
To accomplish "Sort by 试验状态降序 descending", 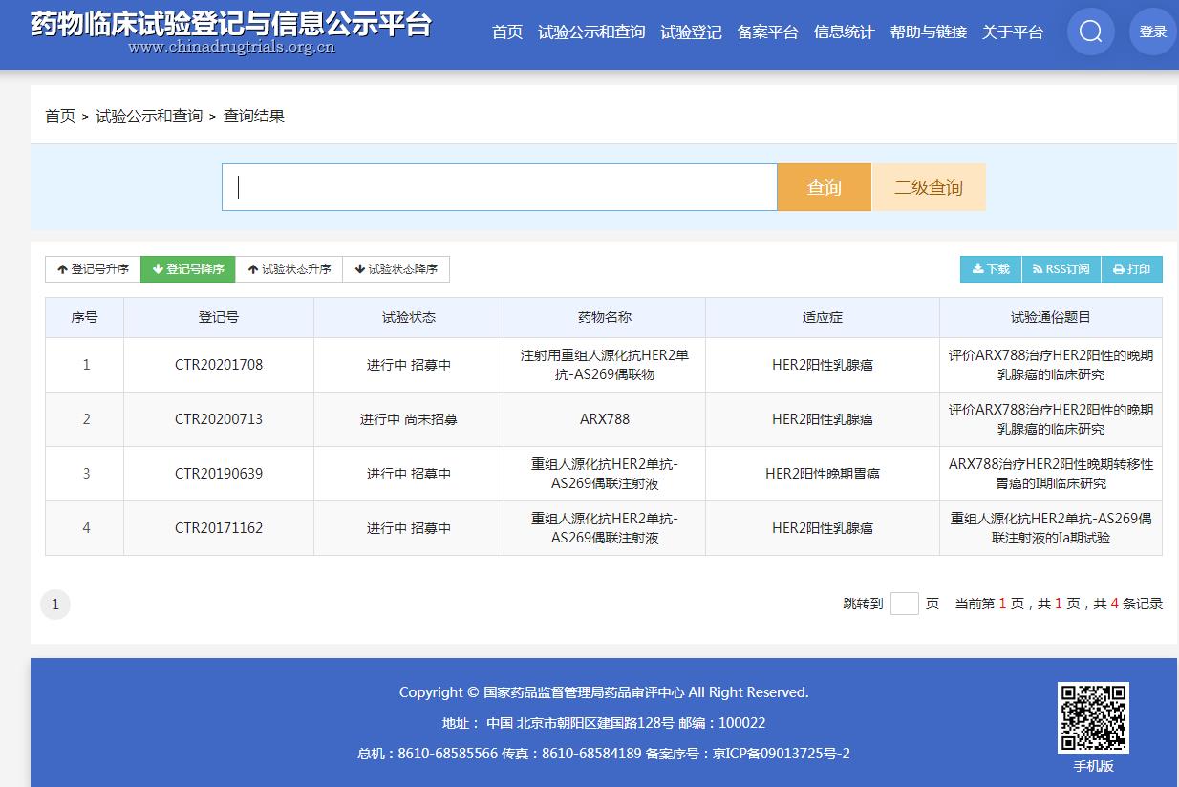I will pyautogui.click(x=396, y=269).
